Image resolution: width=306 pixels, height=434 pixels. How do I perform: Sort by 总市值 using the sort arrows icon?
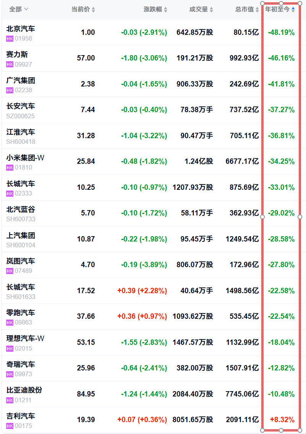[257, 10]
